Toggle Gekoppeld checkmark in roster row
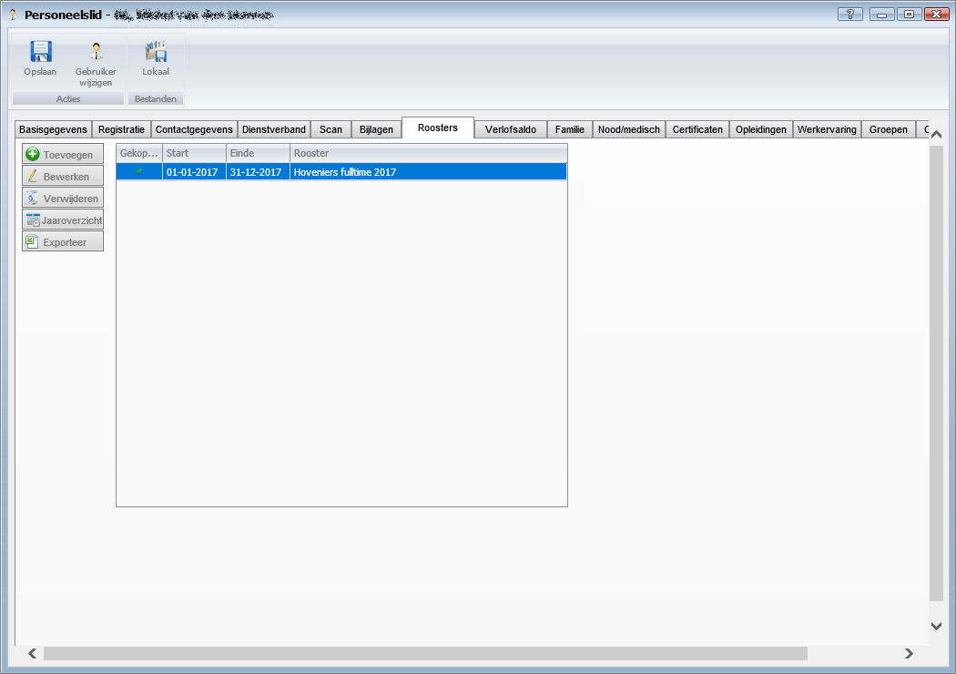Viewport: 956px width, 674px height. [x=139, y=171]
